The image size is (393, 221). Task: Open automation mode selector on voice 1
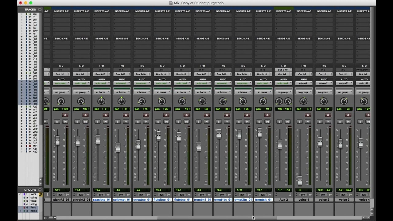303,83
